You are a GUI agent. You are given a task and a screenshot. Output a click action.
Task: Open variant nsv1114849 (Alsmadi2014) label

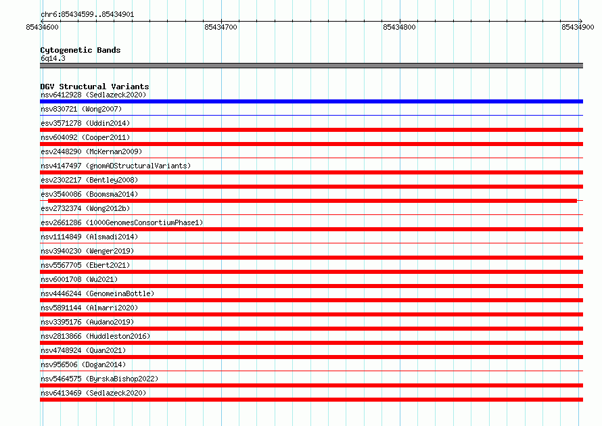[x=89, y=237]
